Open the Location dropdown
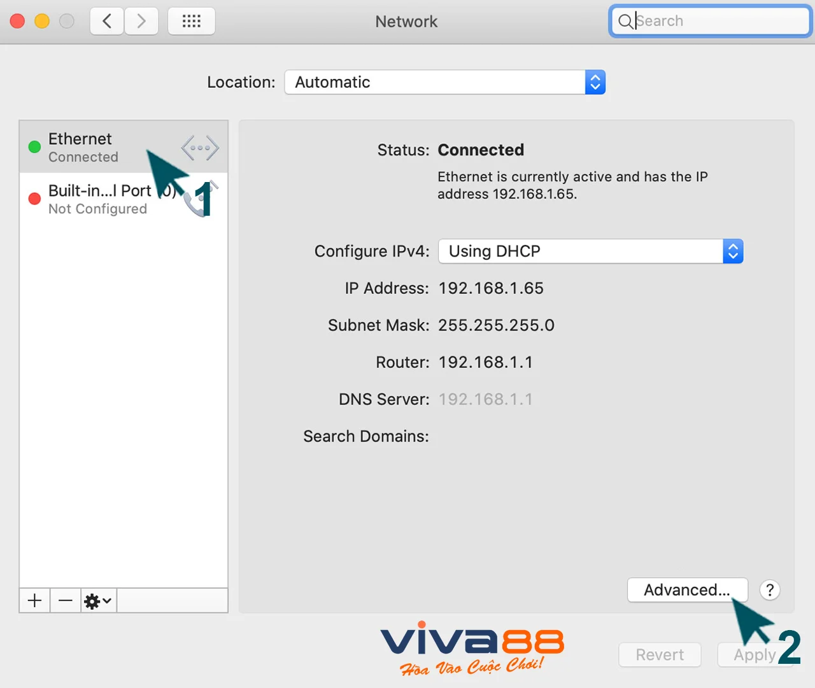The image size is (815, 688). tap(444, 82)
